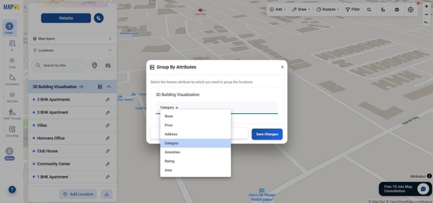Image resolution: width=433 pixels, height=203 pixels.
Task: Expand sidebar panel arrow next to logo
Action: 25,7
